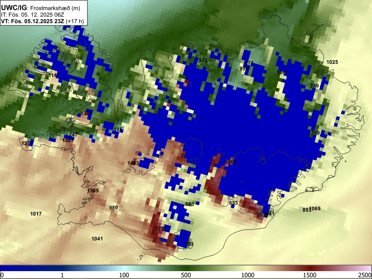372x279 pixels.
Task: Click the 1500 tick label on the color scale
Action: pyautogui.click(x=309, y=275)
